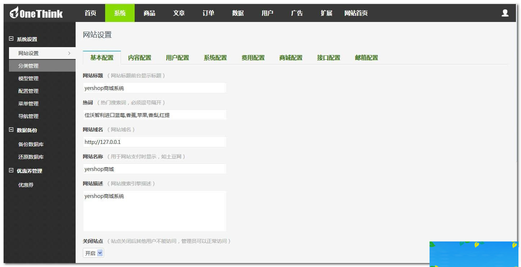Click 网站首页 in the top navigation
This screenshot has width=521, height=267.
tap(356, 13)
